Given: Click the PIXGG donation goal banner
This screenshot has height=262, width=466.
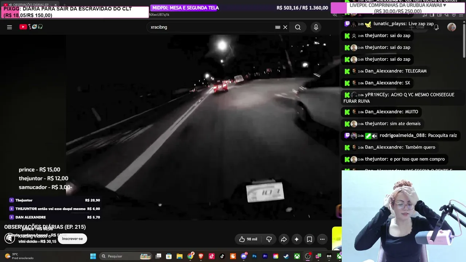Looking at the screenshot, I should click(x=75, y=12).
